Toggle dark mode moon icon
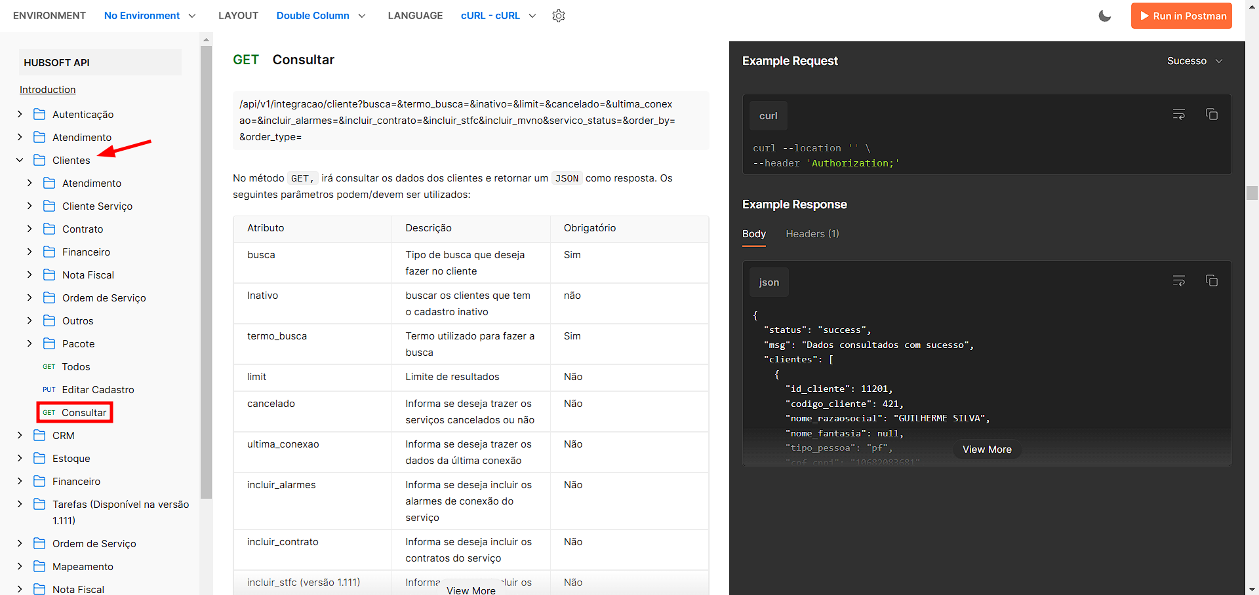The image size is (1259, 595). [x=1105, y=16]
